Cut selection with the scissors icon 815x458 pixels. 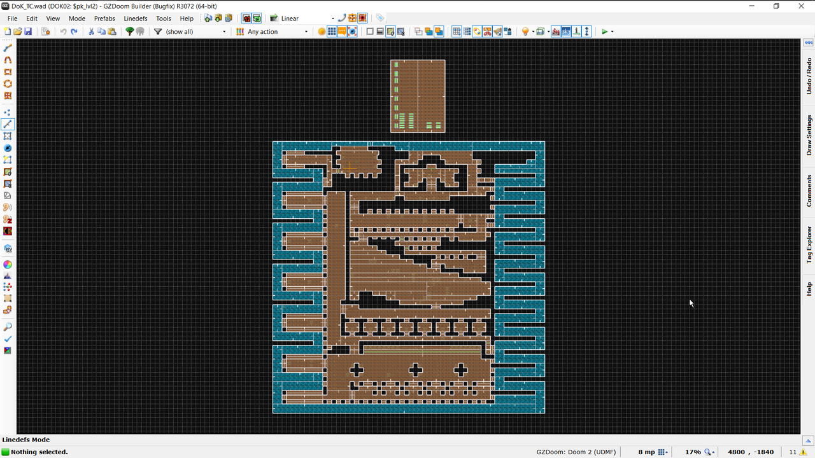tap(91, 31)
